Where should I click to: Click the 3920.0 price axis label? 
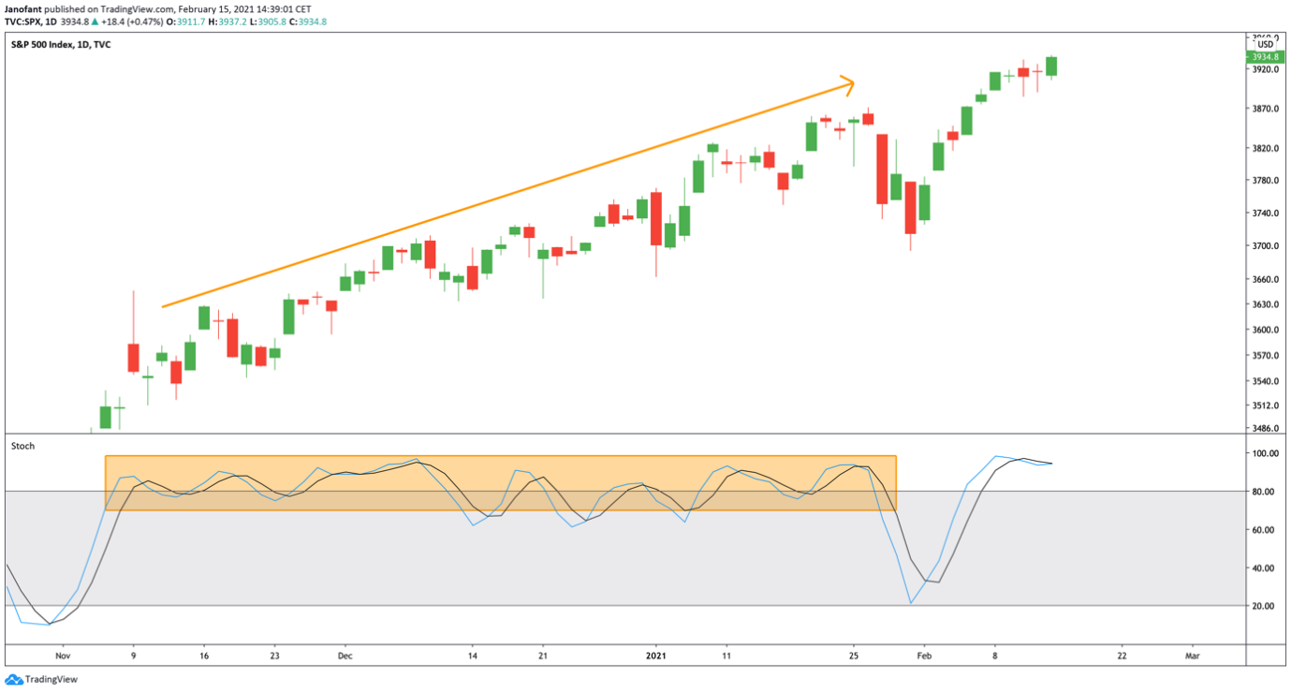(1265, 69)
